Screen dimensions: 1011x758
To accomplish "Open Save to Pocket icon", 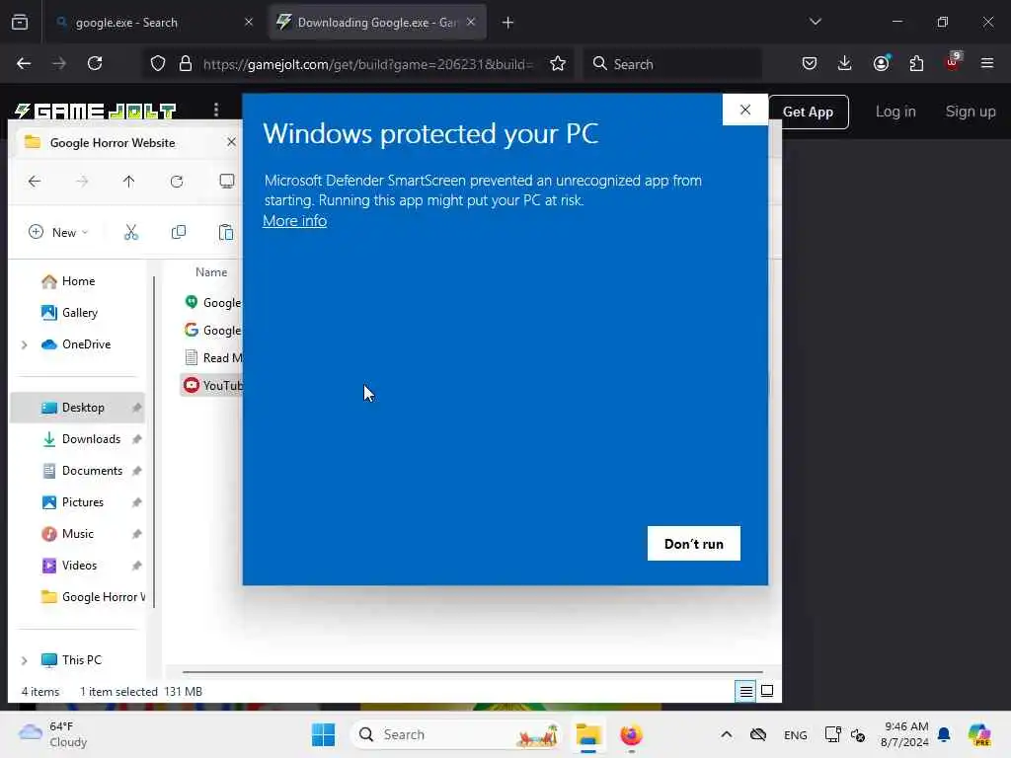I will click(x=810, y=63).
